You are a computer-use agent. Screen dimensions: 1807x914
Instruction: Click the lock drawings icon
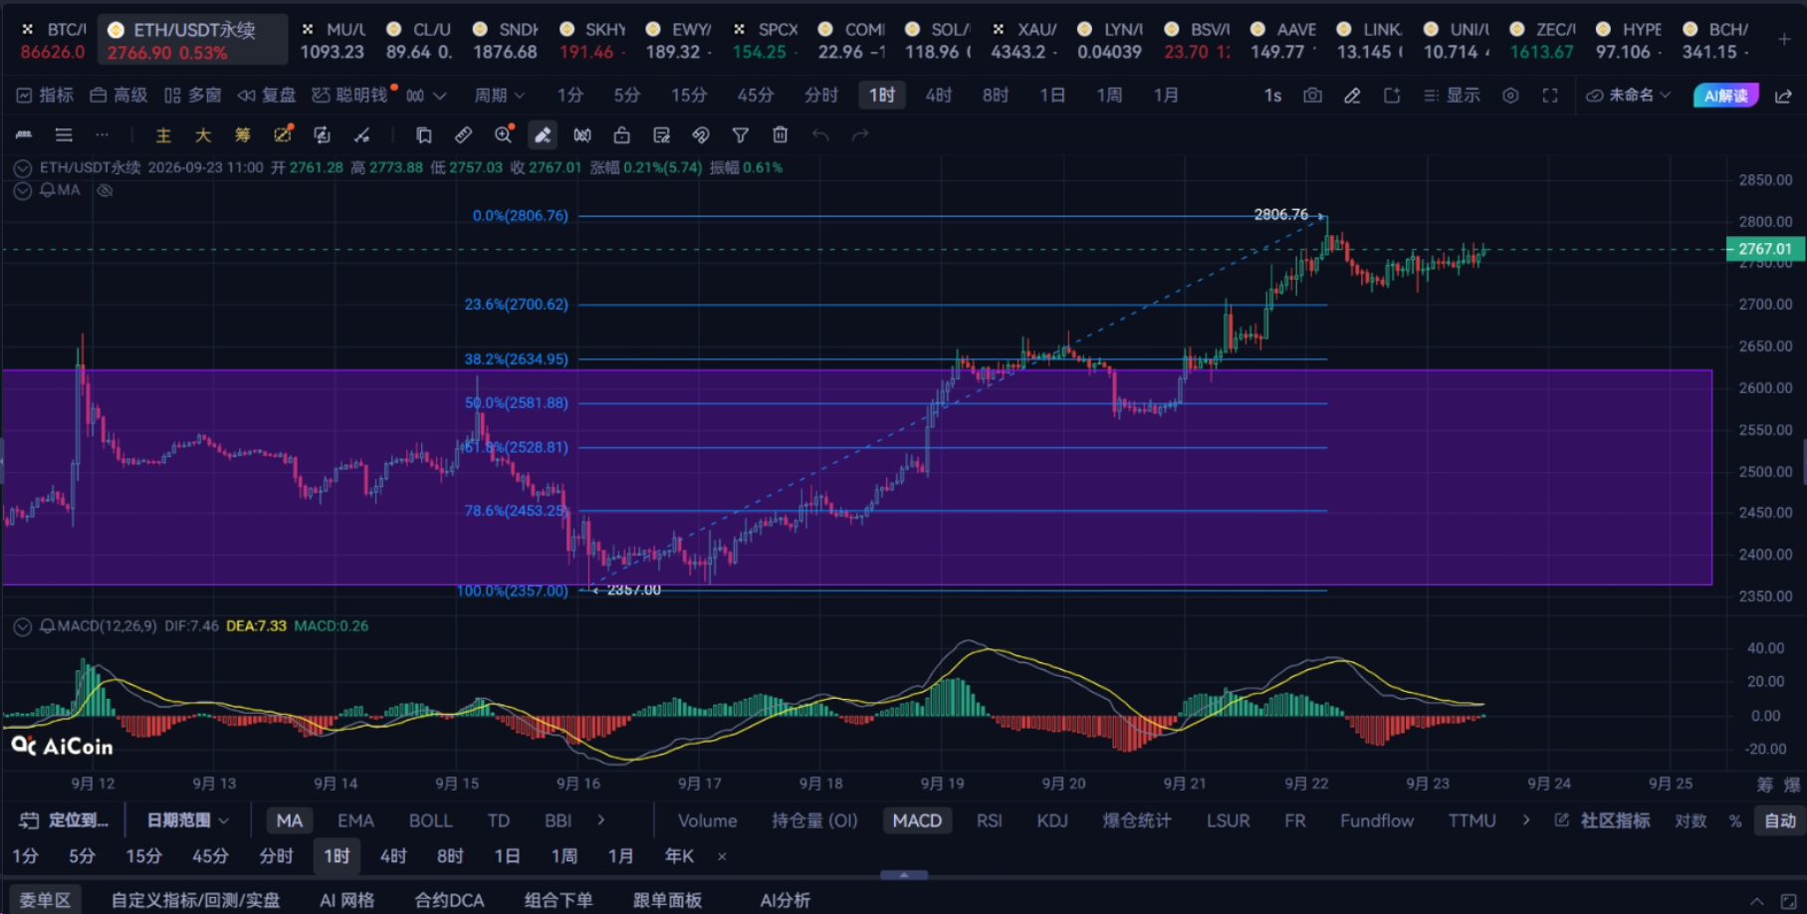pos(621,134)
